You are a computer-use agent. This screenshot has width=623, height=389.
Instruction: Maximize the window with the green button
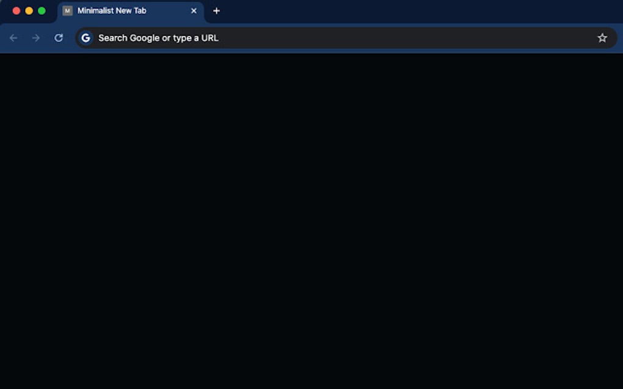[40, 10]
